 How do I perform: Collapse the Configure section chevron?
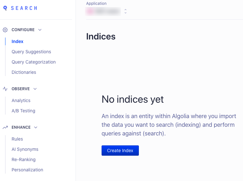40,30
